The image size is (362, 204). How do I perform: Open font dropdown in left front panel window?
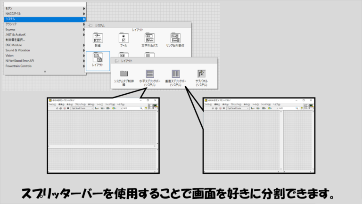point(81,108)
